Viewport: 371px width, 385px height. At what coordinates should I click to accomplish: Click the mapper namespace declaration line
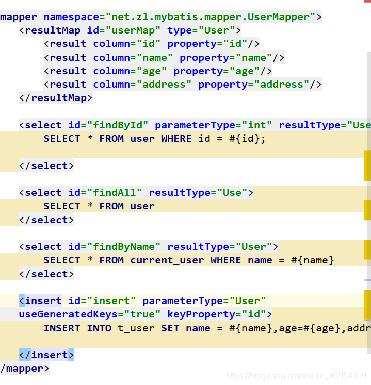(161, 17)
